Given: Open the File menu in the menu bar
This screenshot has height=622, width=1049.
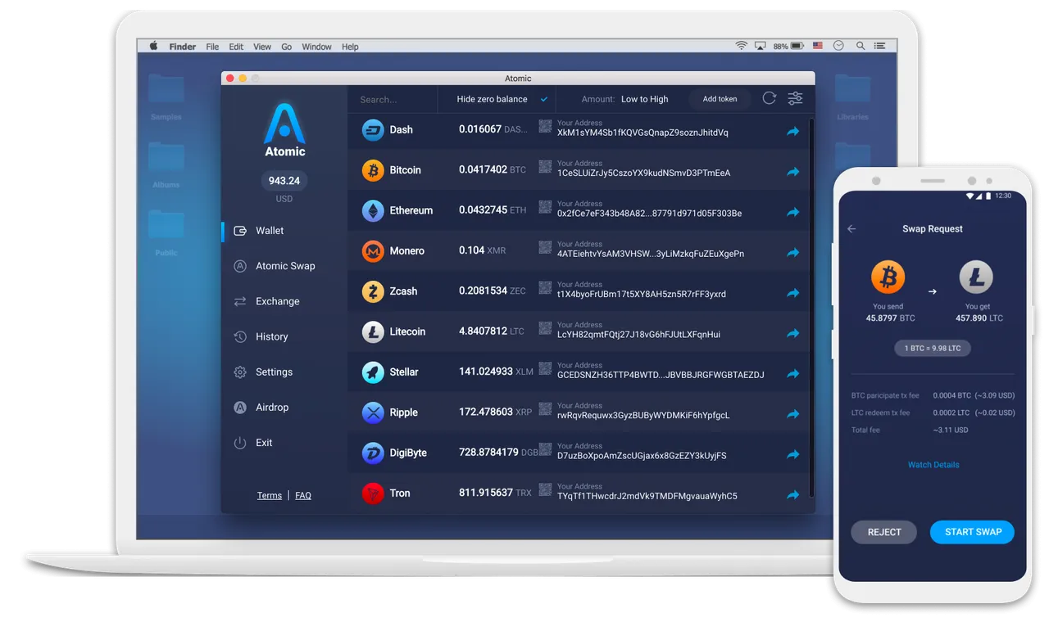Looking at the screenshot, I should [x=212, y=47].
